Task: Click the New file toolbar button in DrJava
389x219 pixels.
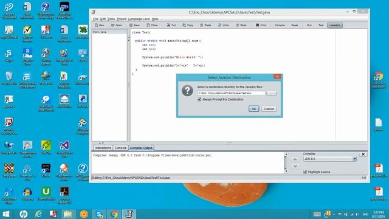Action: click(x=100, y=25)
